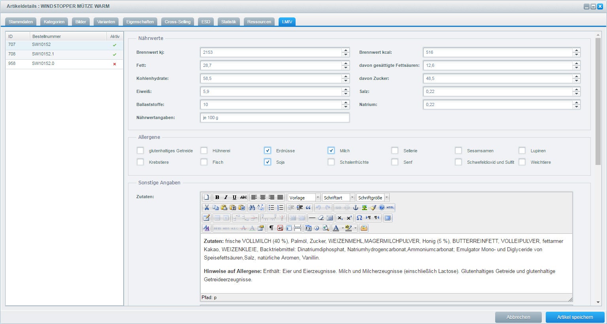
Task: Clean up messy code with the broom icon
Action: (x=373, y=208)
